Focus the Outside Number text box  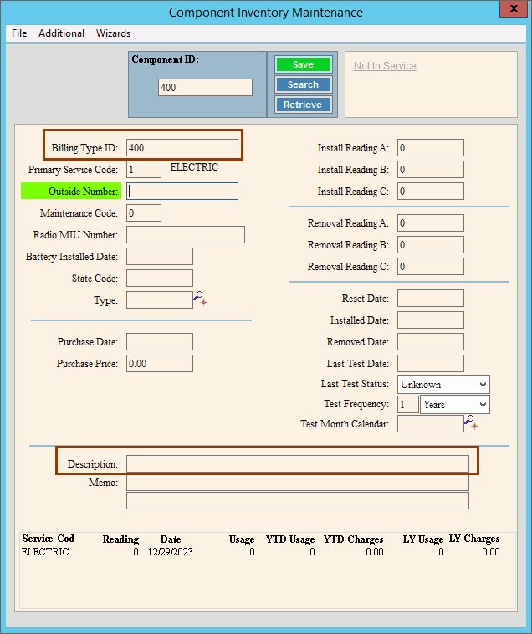[182, 192]
